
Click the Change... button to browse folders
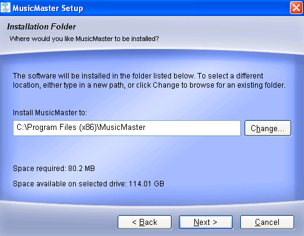tap(268, 128)
